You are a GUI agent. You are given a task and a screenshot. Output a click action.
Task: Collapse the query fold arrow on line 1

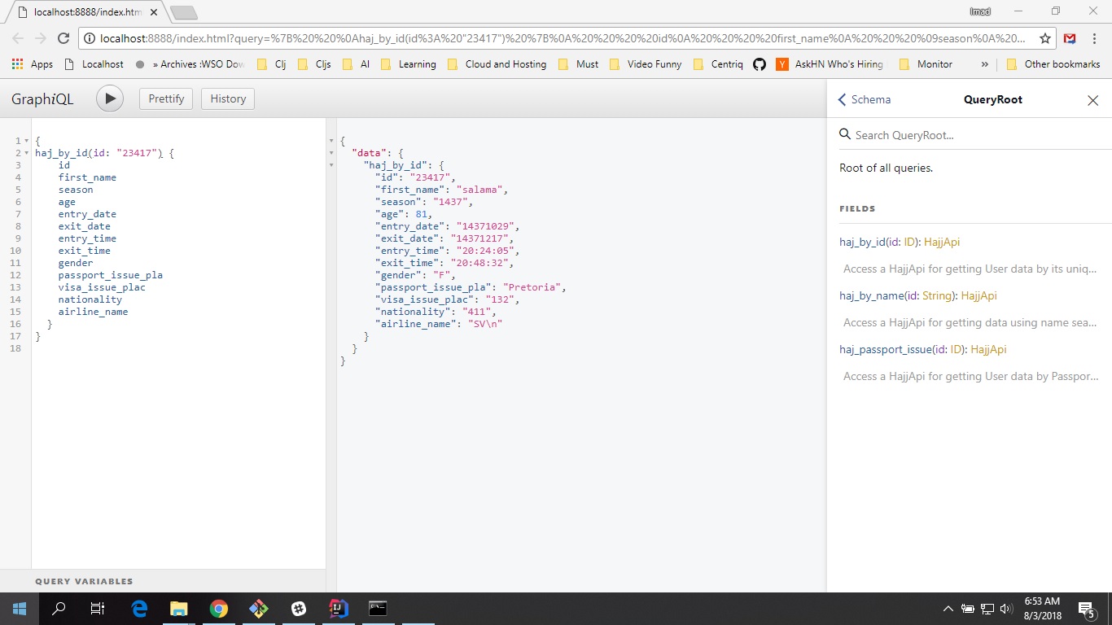[27, 141]
